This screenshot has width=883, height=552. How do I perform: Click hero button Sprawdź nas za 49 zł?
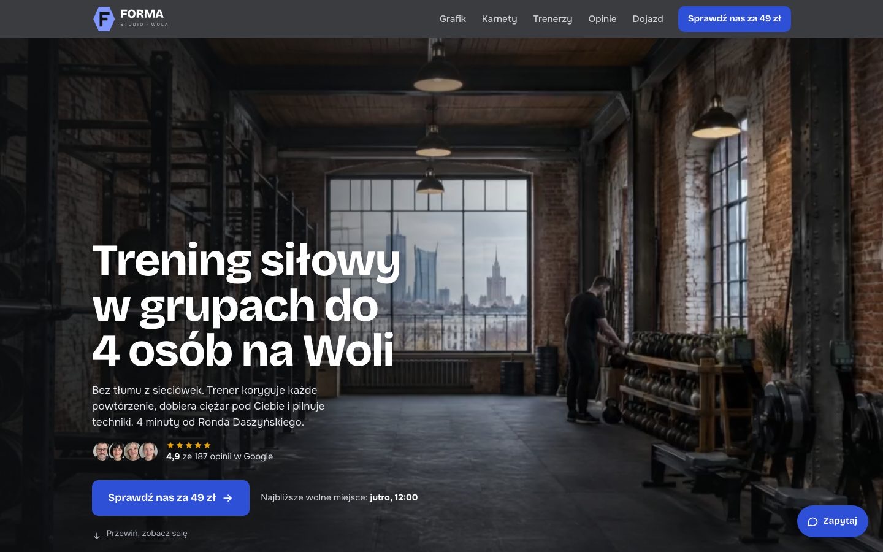point(170,498)
